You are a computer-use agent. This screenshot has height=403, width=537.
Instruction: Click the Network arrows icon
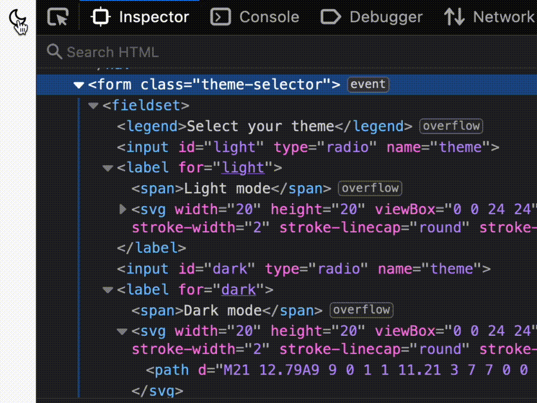[x=454, y=17]
